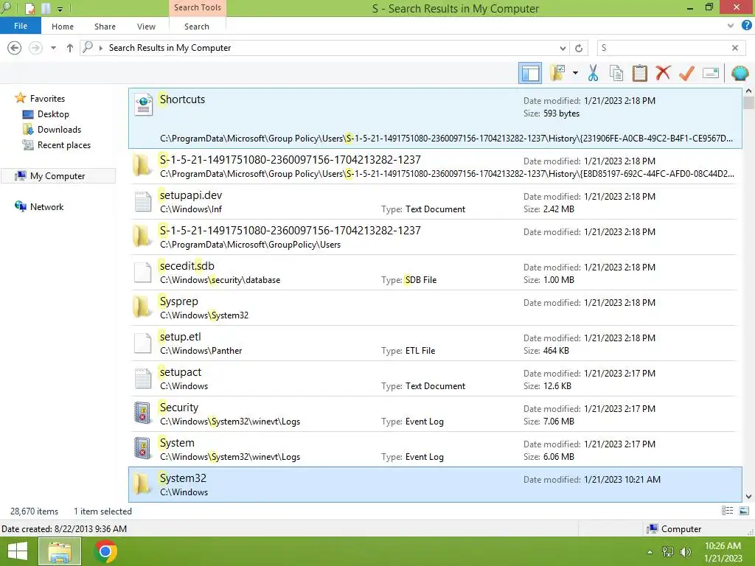Screen dimensions: 755x566
Task: Open the File menu tab
Action: tap(21, 26)
